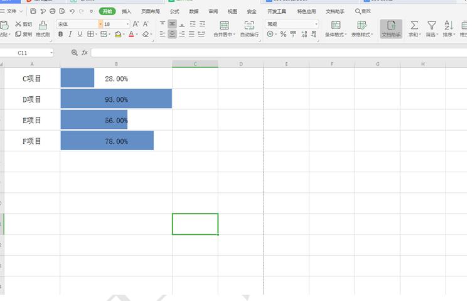Decrease decimal places
Viewport: 475px width, 301px height.
pyautogui.click(x=314, y=34)
